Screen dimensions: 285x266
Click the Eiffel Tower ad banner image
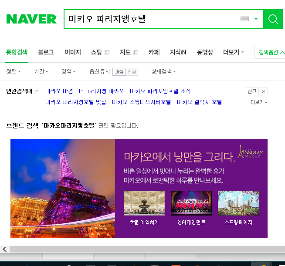63,189
